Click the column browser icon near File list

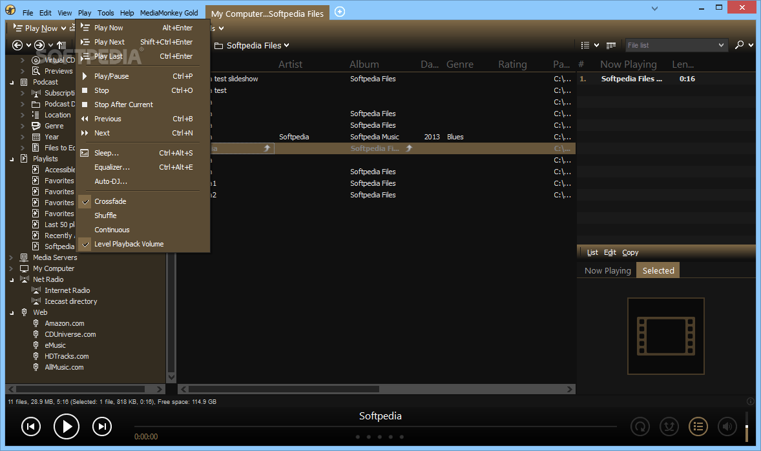(x=611, y=45)
